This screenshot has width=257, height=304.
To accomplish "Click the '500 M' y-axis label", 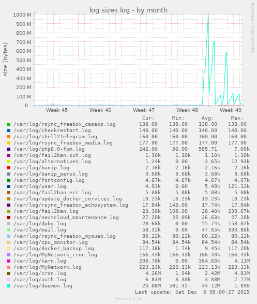I will [x=24, y=60].
